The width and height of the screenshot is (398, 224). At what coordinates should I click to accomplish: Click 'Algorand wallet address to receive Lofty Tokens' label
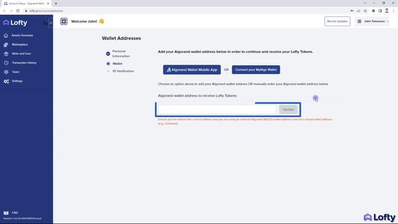click(x=198, y=96)
